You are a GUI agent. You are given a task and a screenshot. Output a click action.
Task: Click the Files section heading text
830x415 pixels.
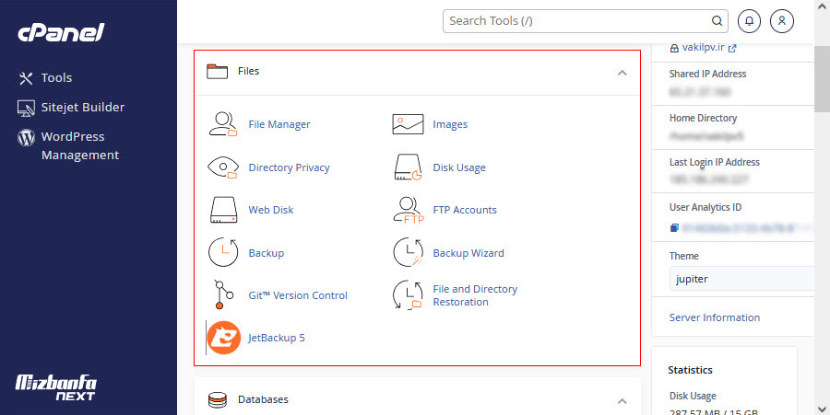[x=248, y=71]
